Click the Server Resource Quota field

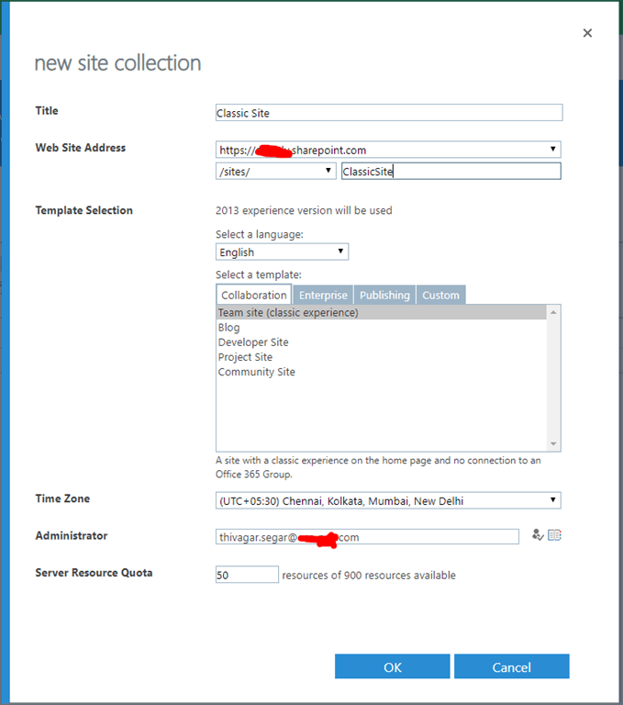tap(247, 575)
